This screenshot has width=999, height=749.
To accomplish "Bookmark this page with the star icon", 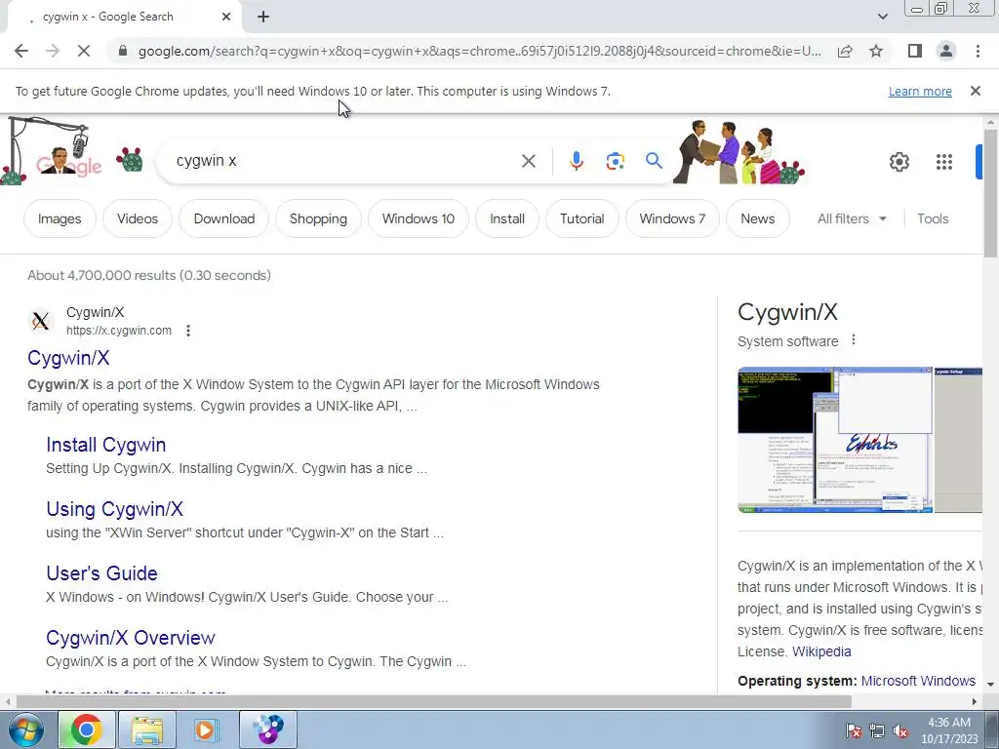I will tap(876, 51).
